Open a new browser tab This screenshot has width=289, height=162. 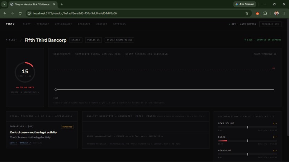click(62, 4)
